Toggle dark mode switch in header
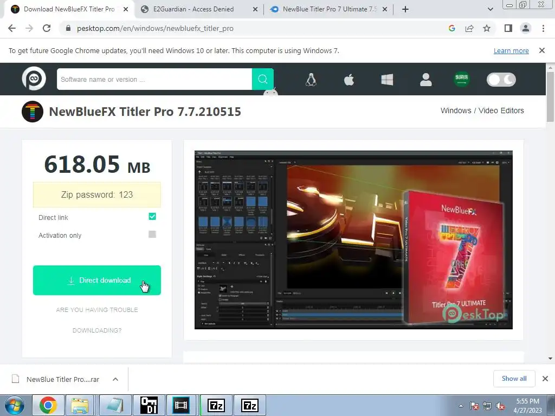 point(501,80)
